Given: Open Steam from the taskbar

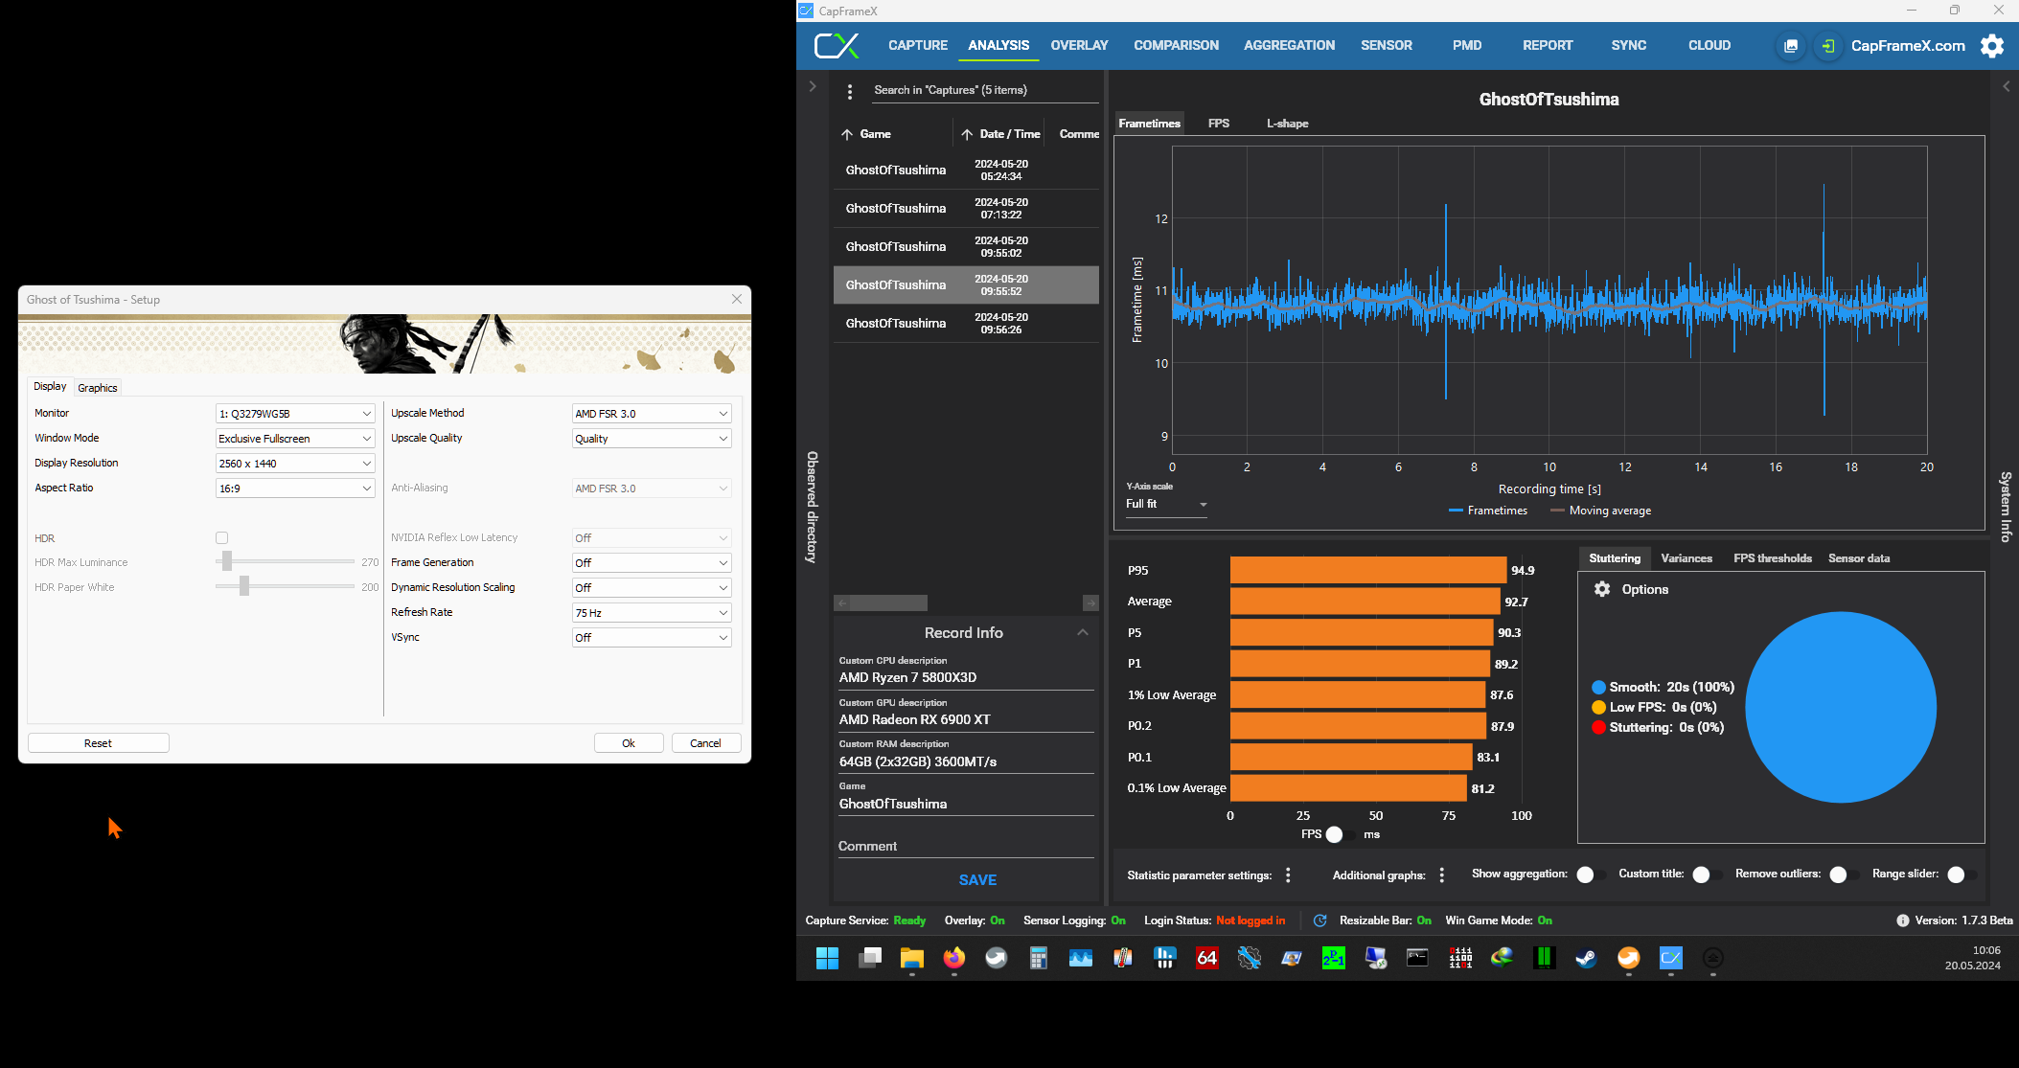Looking at the screenshot, I should coord(1586,958).
